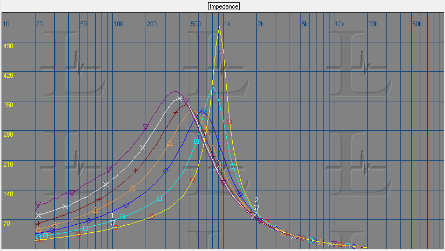This screenshot has height=251, width=445.
Task: Click the 200 frequency axis label
Action: (x=152, y=24)
